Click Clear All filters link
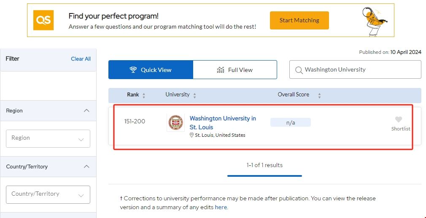Screen dimensions: 426x218 coord(81,59)
